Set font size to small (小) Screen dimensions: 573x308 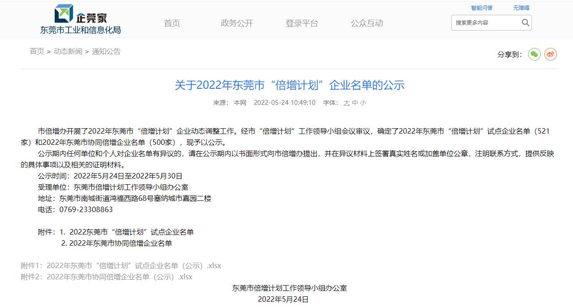tap(363, 103)
